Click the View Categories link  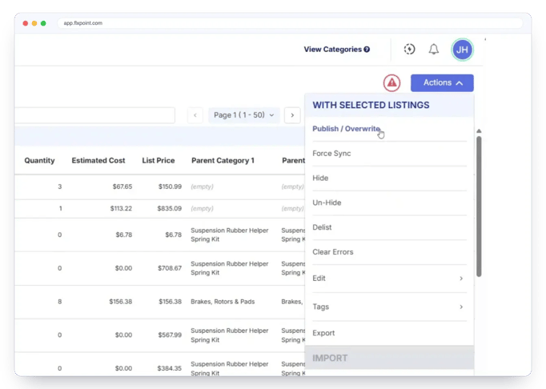pos(332,50)
